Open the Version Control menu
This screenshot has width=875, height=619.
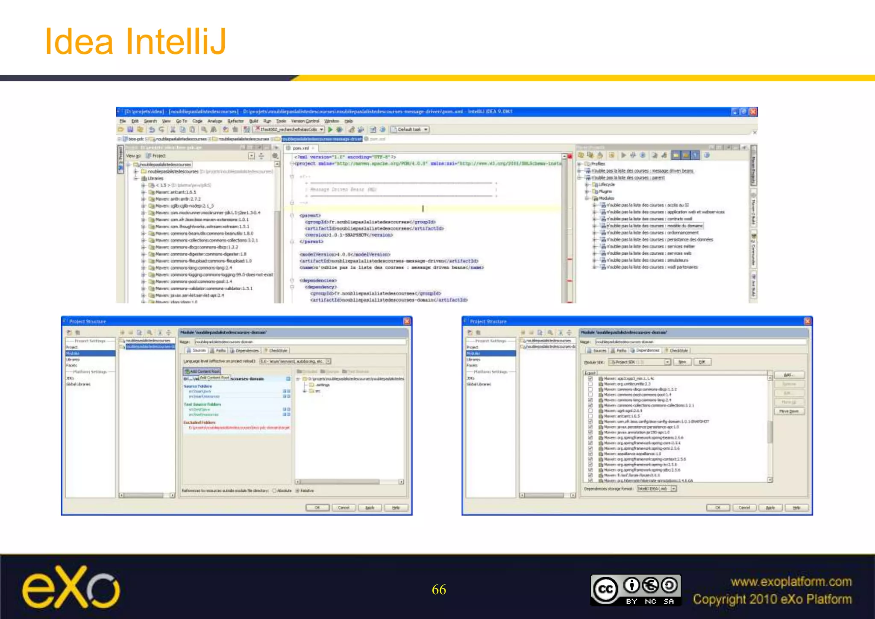305,121
